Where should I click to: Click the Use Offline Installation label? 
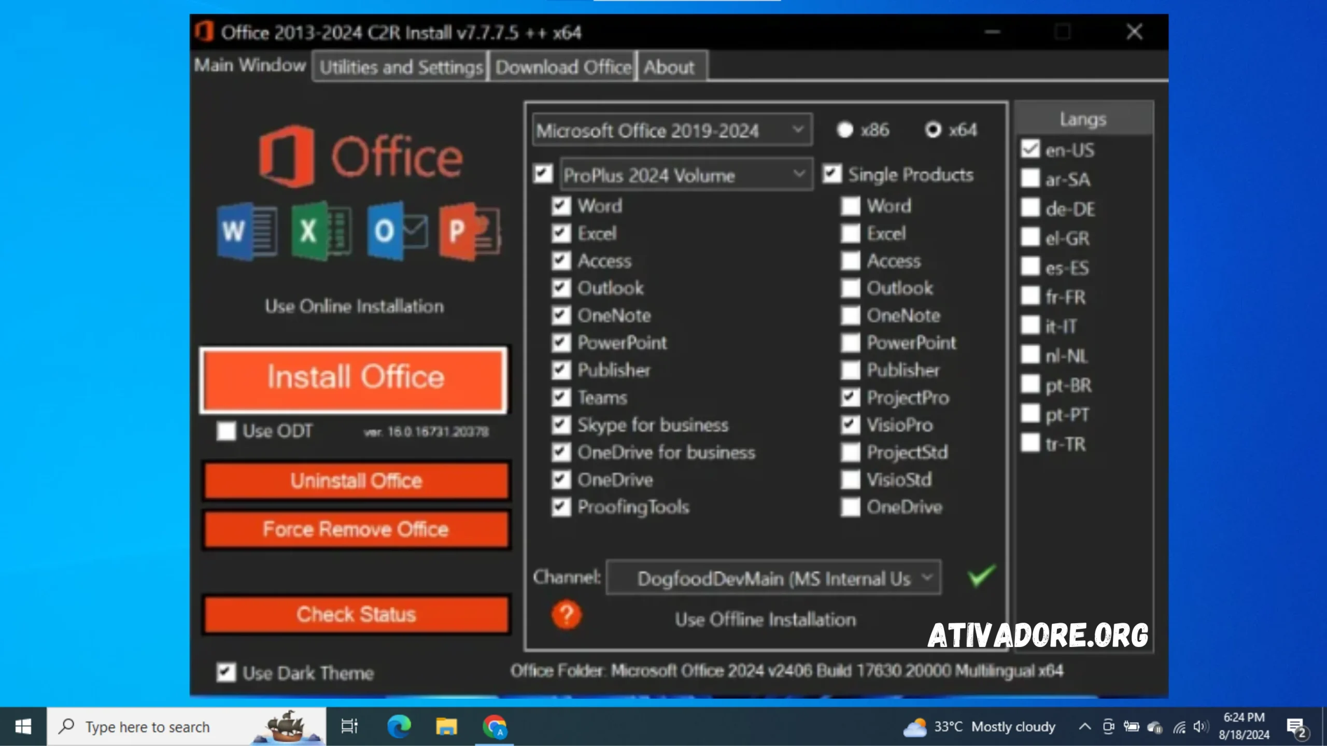pos(766,620)
